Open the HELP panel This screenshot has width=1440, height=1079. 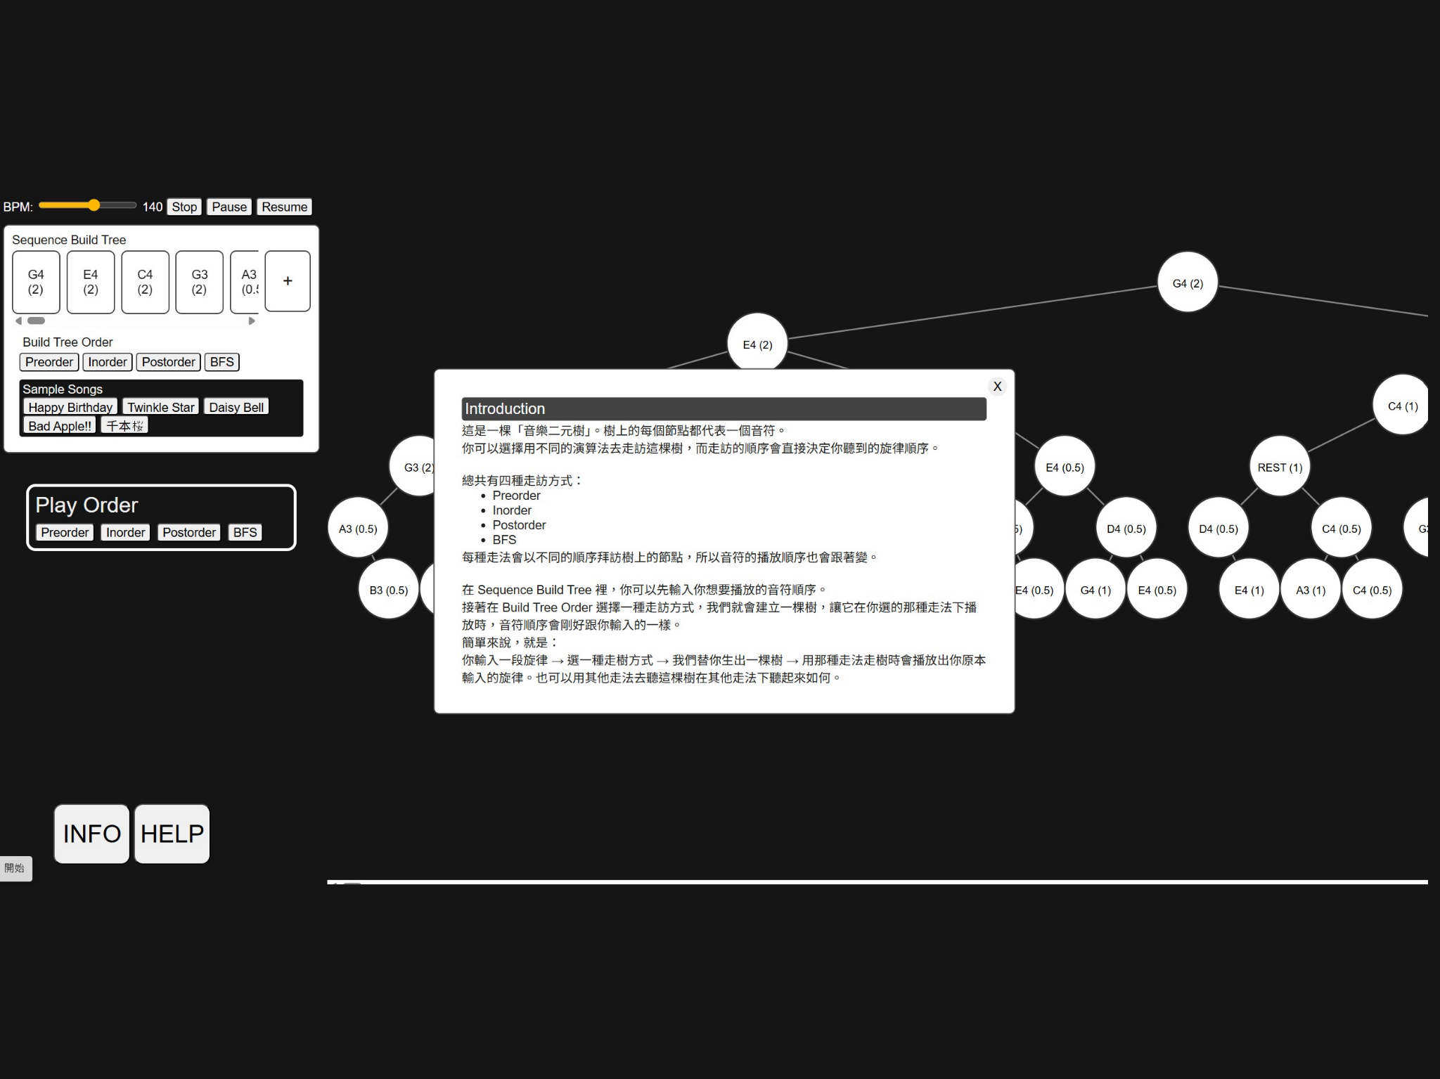[x=172, y=834]
